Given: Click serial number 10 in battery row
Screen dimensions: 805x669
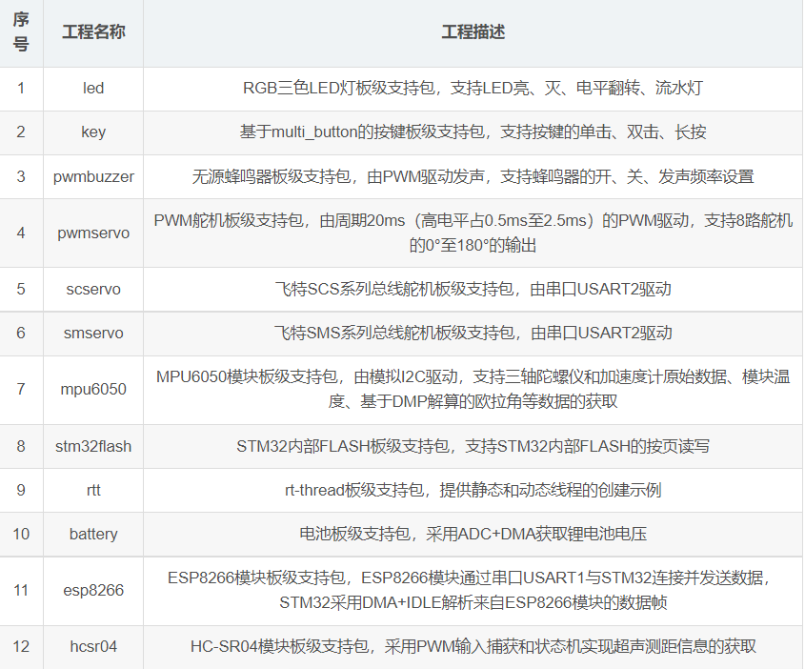Looking at the screenshot, I should pos(21,535).
